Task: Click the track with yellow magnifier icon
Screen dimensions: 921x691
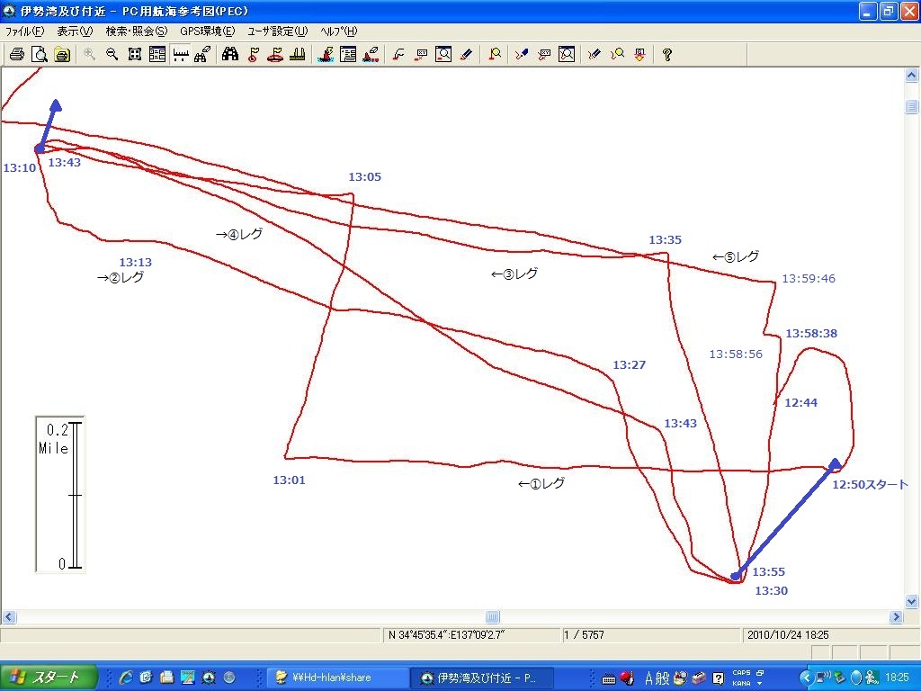Action: click(x=617, y=55)
